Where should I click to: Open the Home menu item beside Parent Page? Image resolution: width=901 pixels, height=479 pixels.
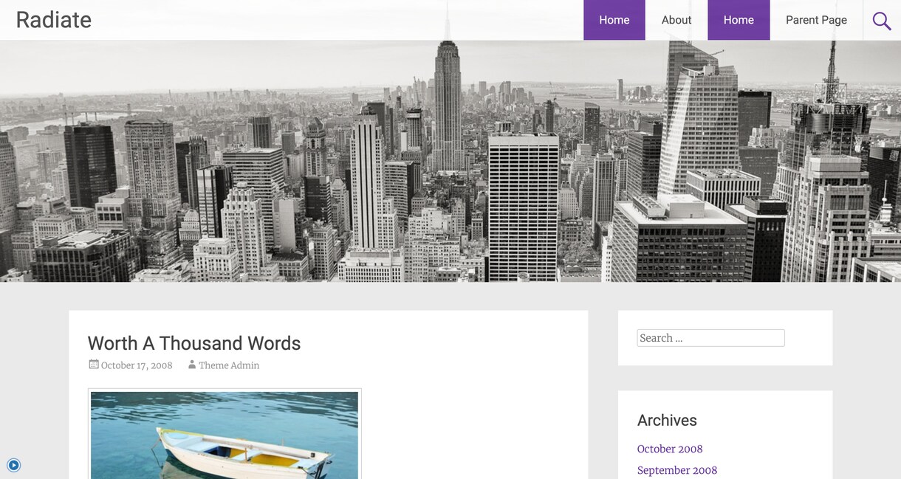739,20
